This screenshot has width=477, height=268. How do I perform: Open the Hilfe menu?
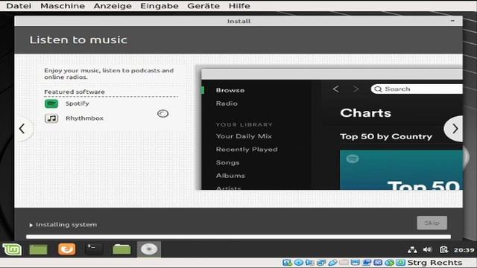(239, 6)
